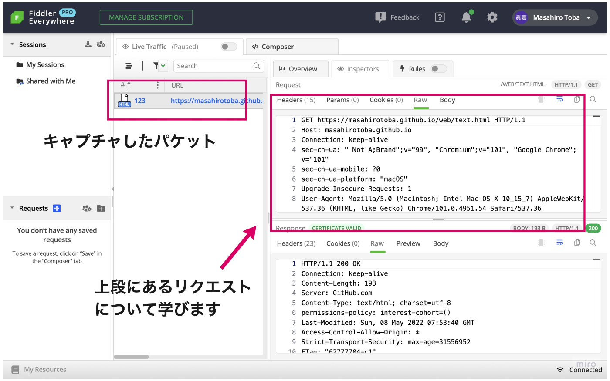Image resolution: width=610 pixels, height=381 pixels.
Task: Toggle word wrap in Response raw view
Action: coord(559,243)
